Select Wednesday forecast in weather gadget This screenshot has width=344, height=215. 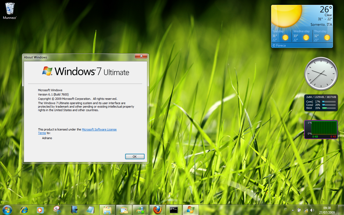[302, 36]
